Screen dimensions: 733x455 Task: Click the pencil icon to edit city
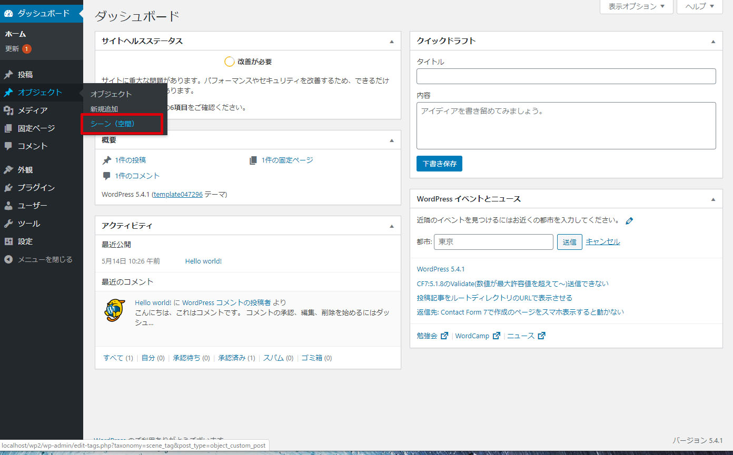coord(629,221)
